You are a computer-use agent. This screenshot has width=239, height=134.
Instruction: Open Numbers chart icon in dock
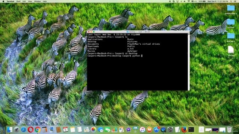pos(114,130)
